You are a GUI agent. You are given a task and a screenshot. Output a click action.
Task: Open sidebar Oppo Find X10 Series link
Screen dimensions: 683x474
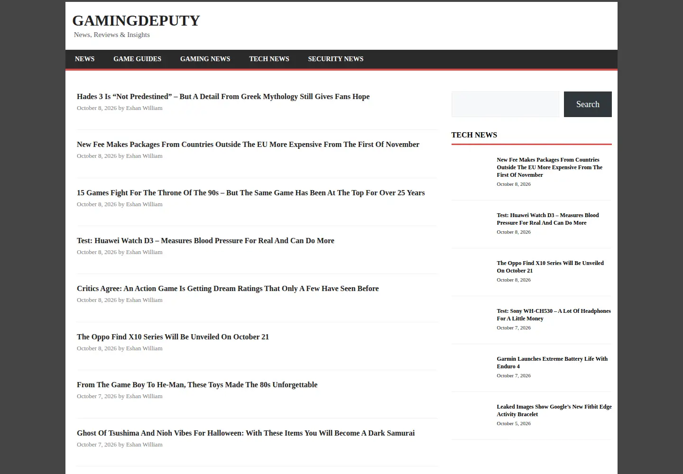point(550,267)
